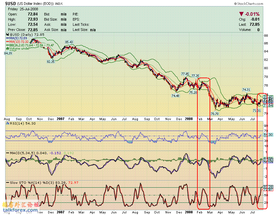The width and height of the screenshot is (280, 215).
Task: Click the 70.70 low price label
Action: coord(215,114)
